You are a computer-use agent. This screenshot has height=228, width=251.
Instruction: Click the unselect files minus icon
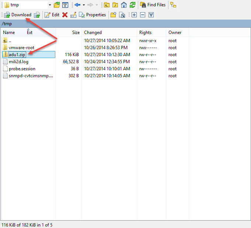pos(142,15)
